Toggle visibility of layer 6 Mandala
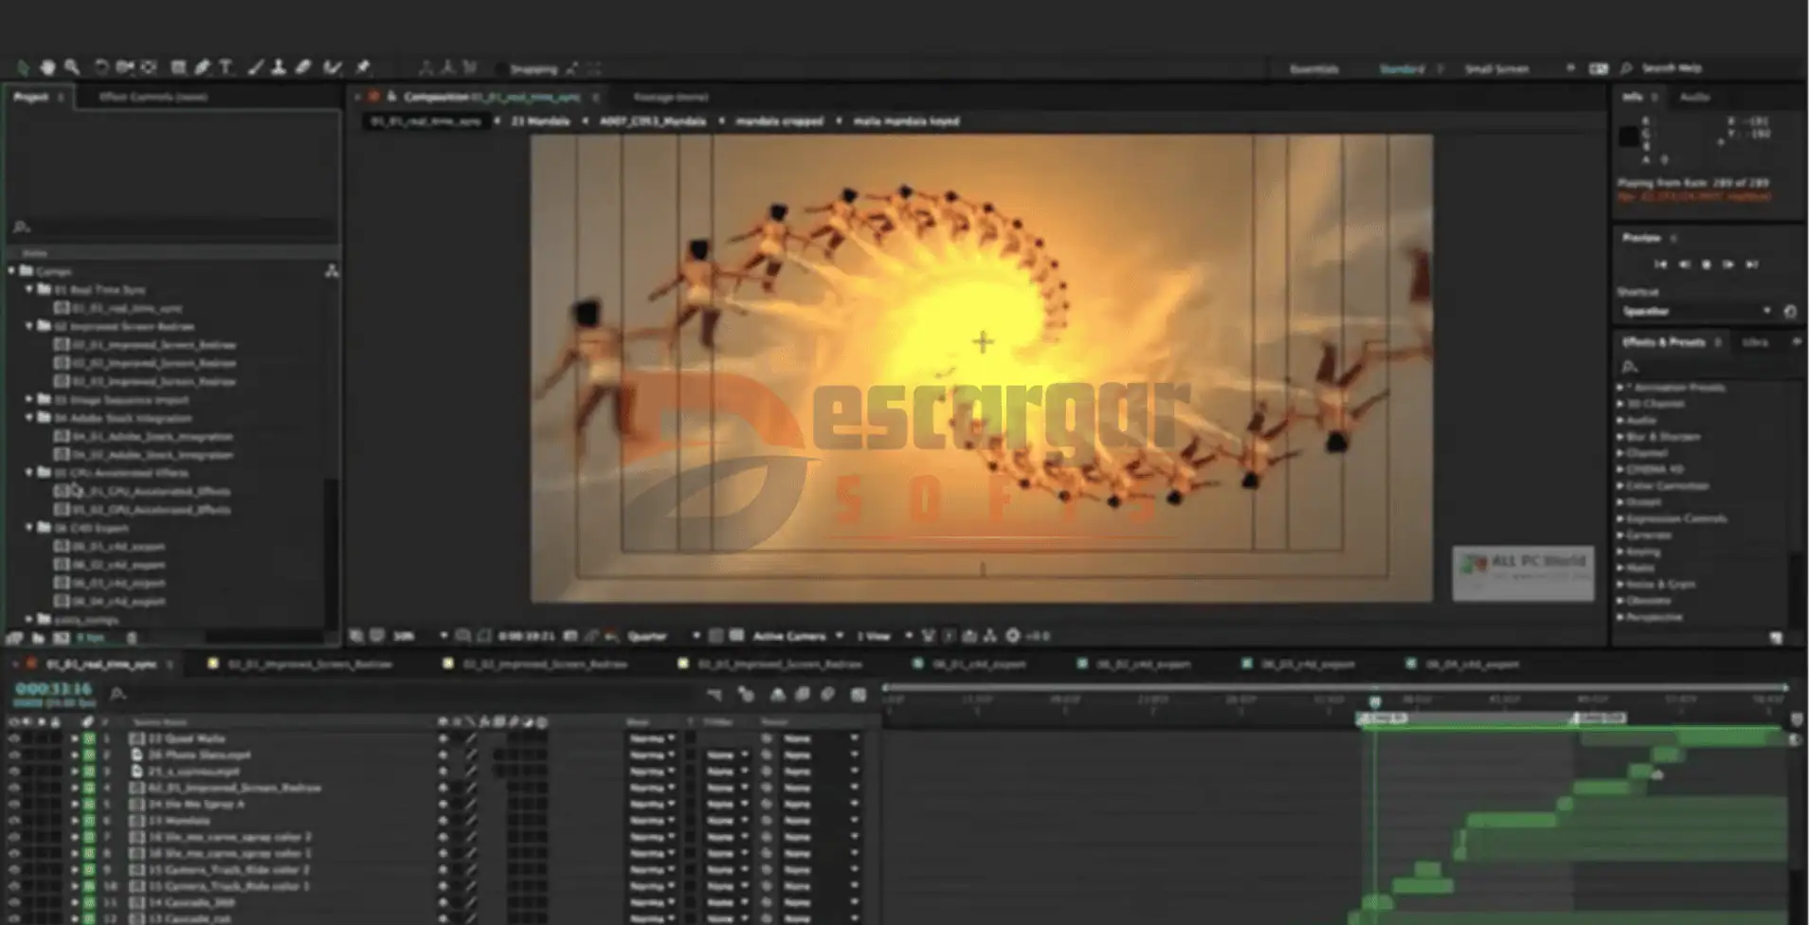Image resolution: width=1811 pixels, height=925 pixels. pos(13,821)
